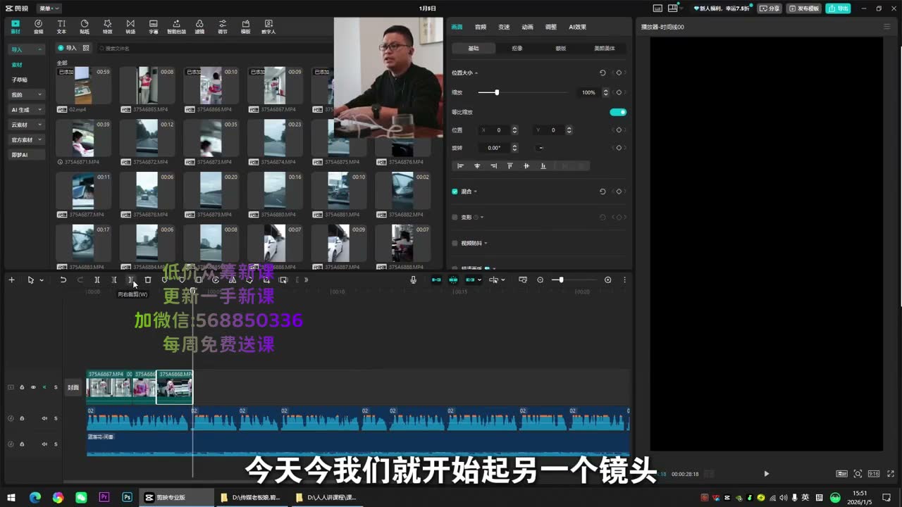Open the 字幕 (captions) library icon
This screenshot has width=902, height=507.
pyautogui.click(x=154, y=27)
